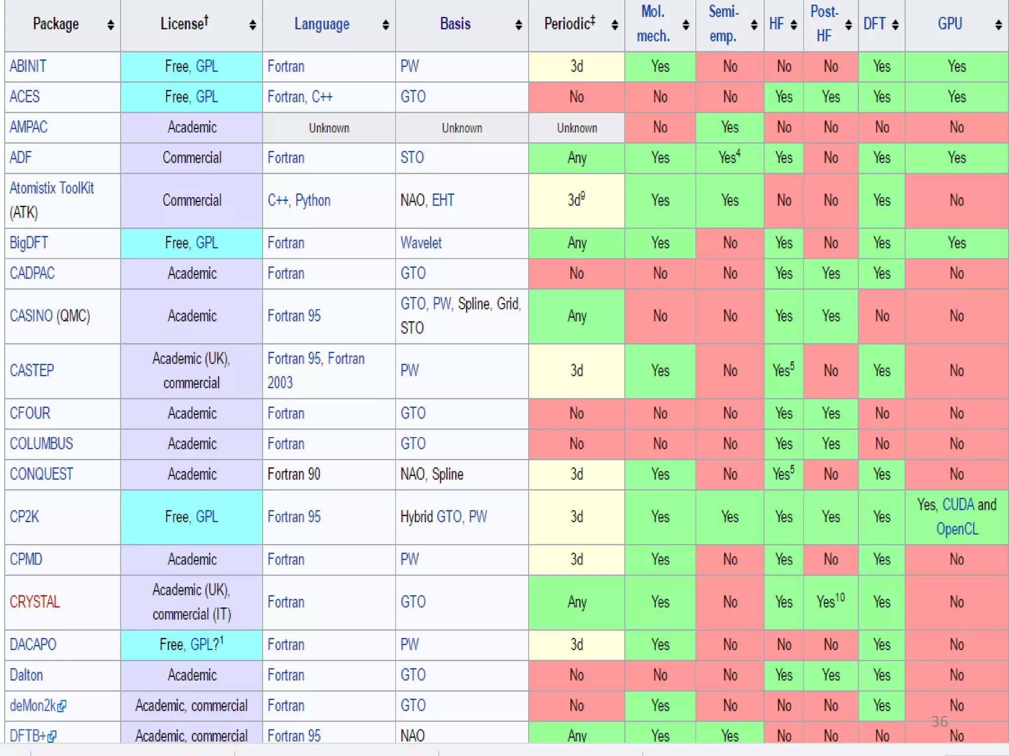
Task: Sort by HF column arrows
Action: [793, 25]
